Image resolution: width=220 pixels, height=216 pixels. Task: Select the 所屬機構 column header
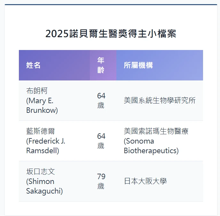(x=138, y=65)
